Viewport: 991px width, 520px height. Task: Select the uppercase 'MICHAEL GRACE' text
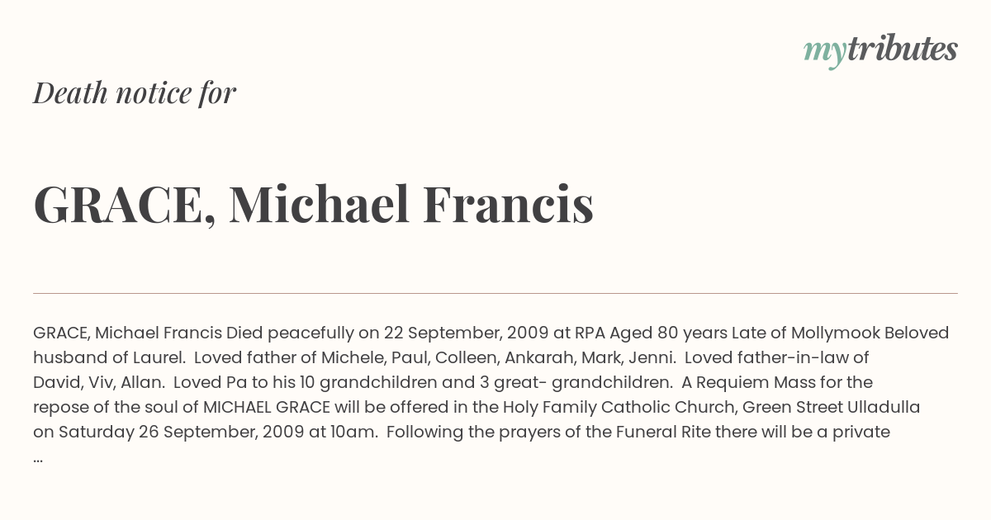click(x=266, y=408)
